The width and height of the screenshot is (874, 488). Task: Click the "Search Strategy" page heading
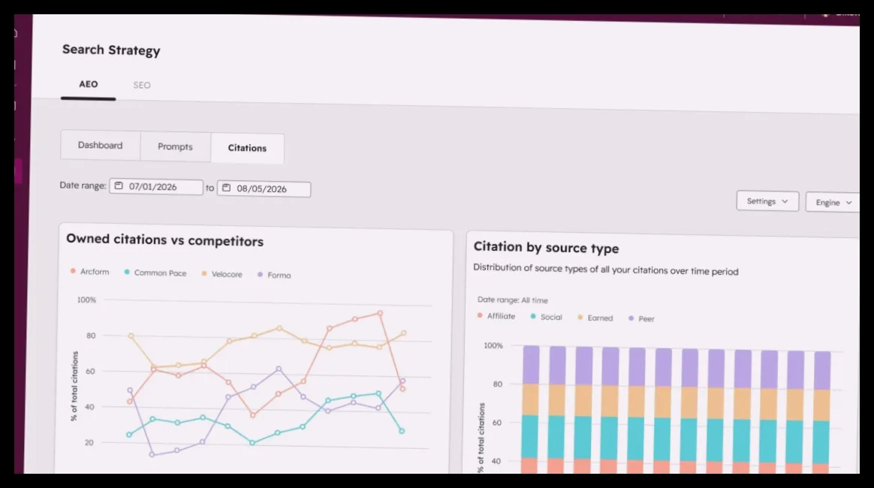click(x=111, y=50)
